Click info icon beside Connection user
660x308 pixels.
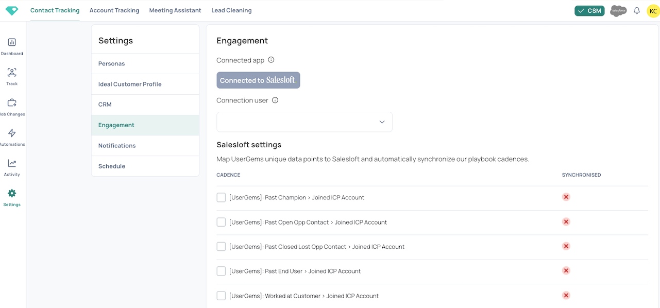275,100
